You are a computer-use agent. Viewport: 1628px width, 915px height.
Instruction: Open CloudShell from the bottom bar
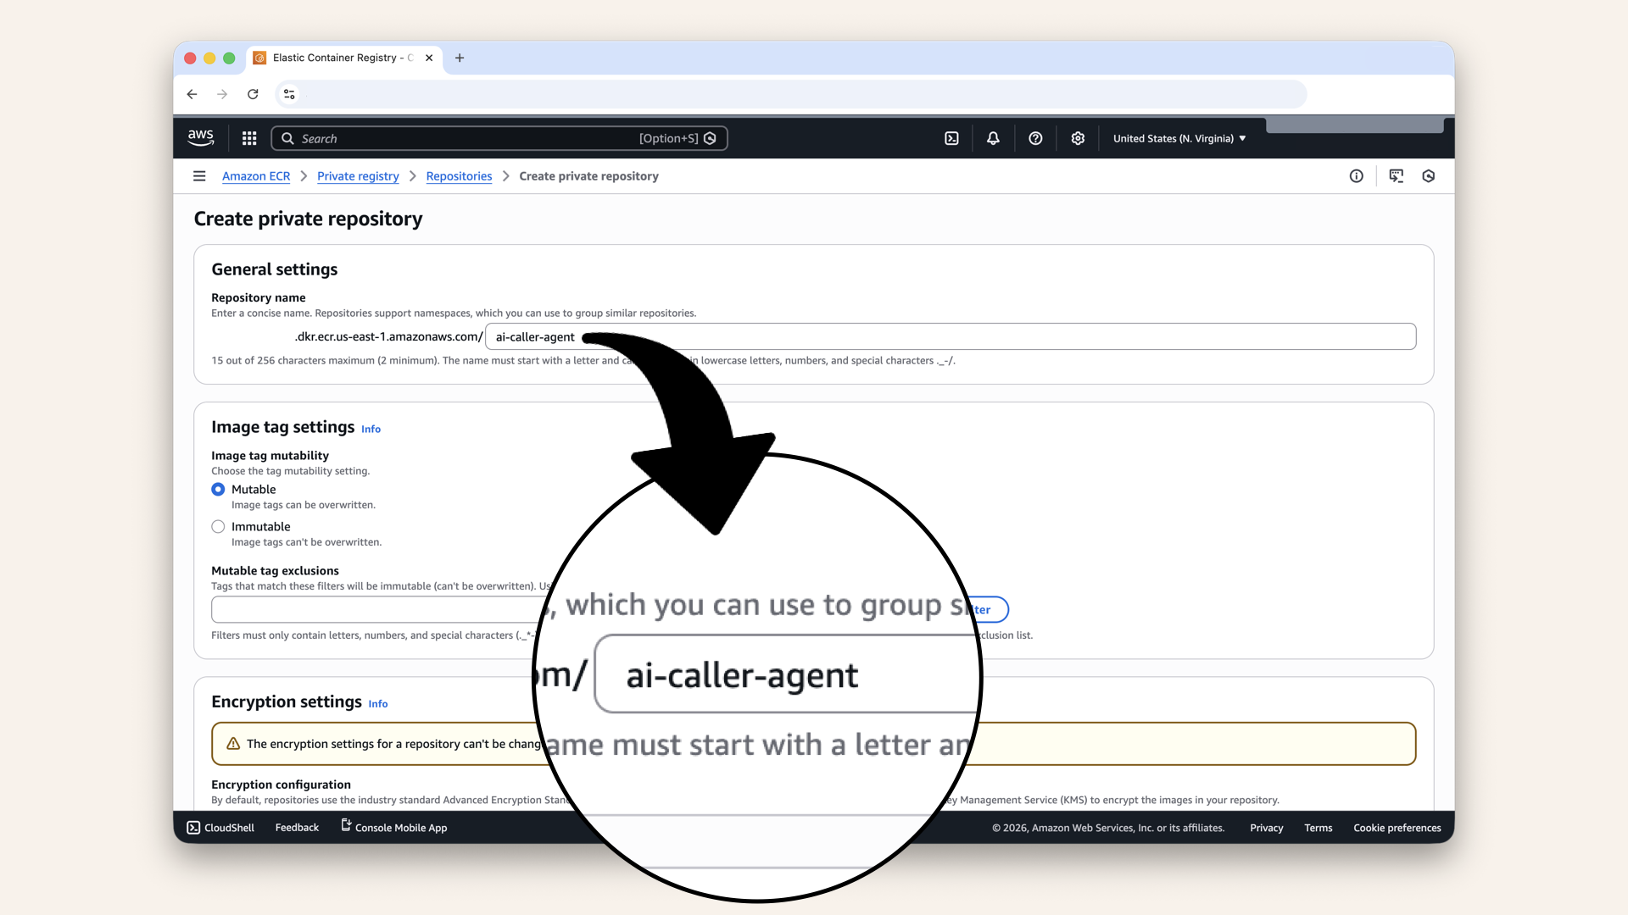219,828
